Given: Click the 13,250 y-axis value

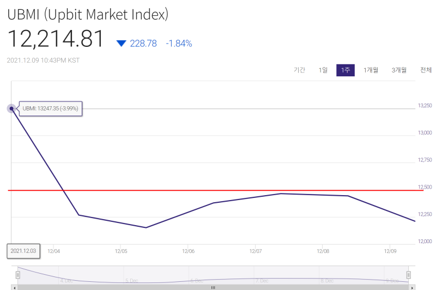Looking at the screenshot, I should [x=425, y=106].
